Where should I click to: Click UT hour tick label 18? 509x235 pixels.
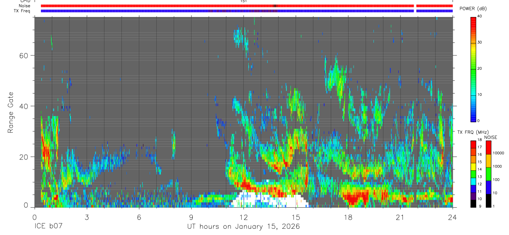tap(348, 218)
